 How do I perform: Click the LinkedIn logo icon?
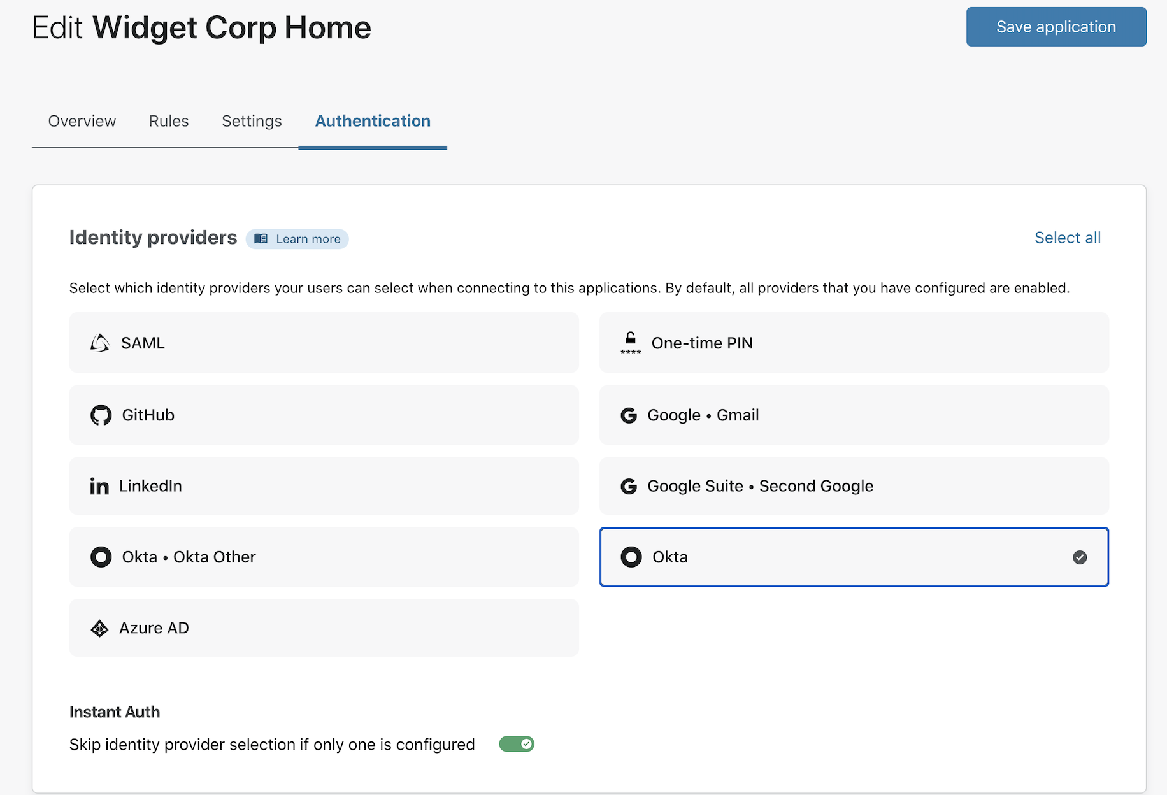(99, 487)
